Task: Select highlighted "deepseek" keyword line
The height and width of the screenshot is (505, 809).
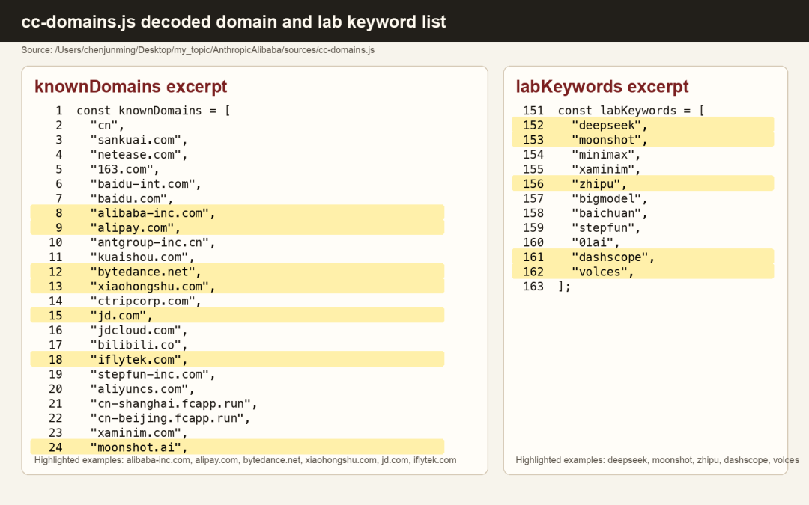Action: (643, 125)
